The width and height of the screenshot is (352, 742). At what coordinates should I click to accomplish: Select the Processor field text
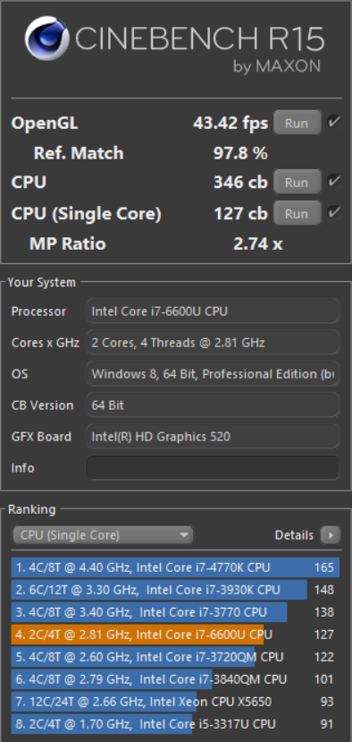click(x=213, y=311)
